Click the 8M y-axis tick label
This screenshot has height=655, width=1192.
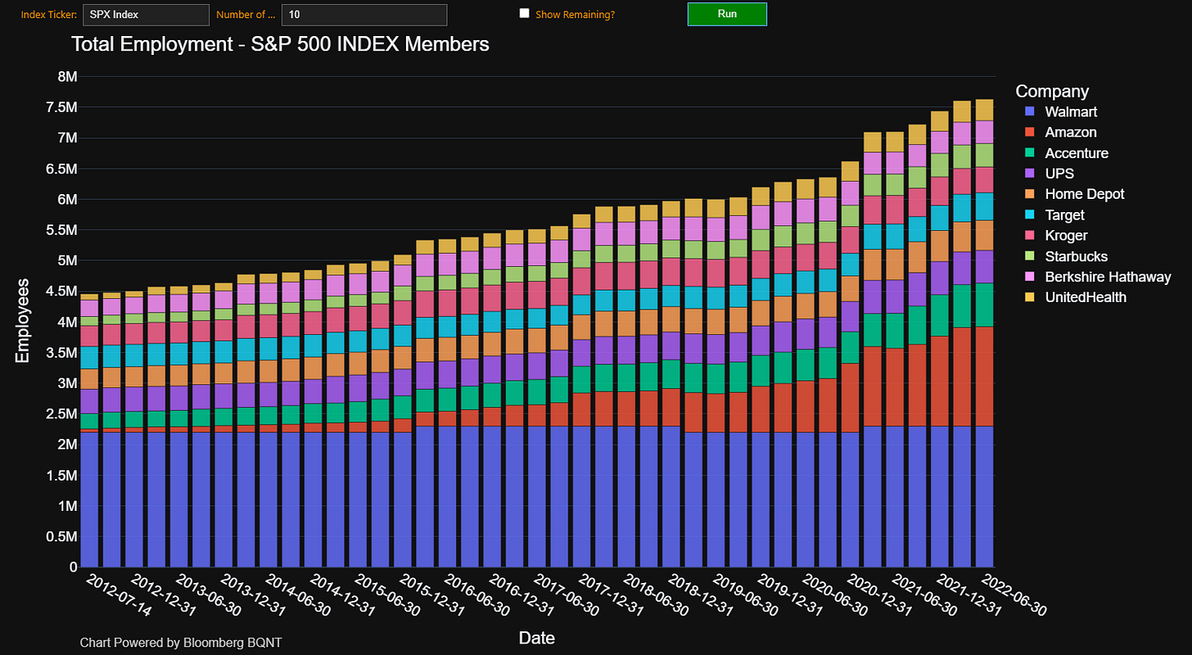tap(66, 76)
